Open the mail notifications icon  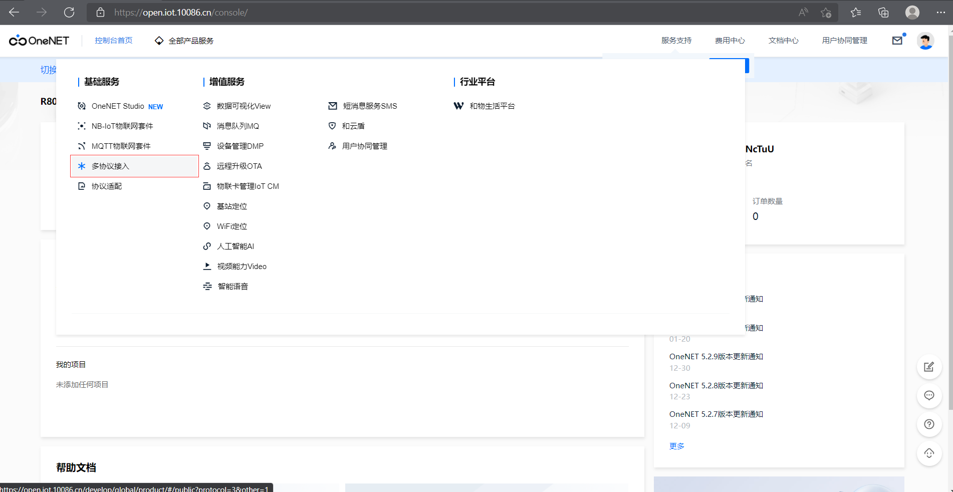pyautogui.click(x=897, y=41)
